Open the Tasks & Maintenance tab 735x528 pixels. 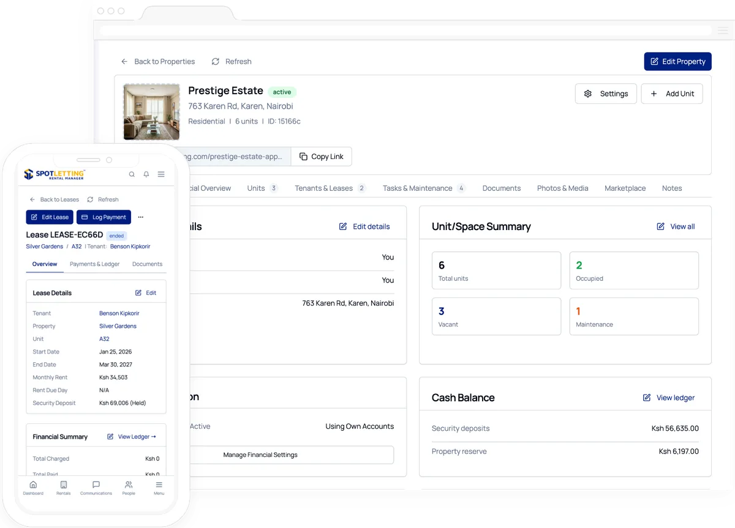pos(424,188)
